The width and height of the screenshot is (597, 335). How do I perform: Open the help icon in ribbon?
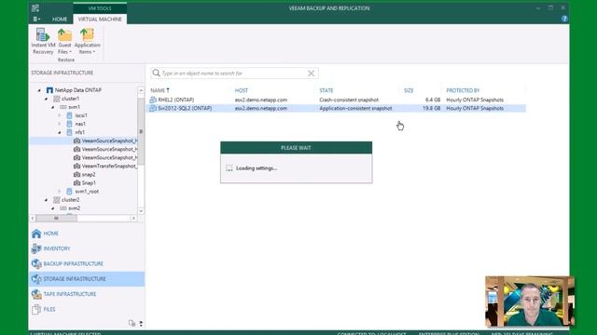pos(564,19)
